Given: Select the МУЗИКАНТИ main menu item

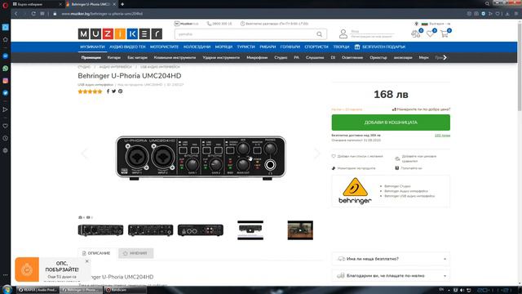Looking at the screenshot, I should 92,47.
